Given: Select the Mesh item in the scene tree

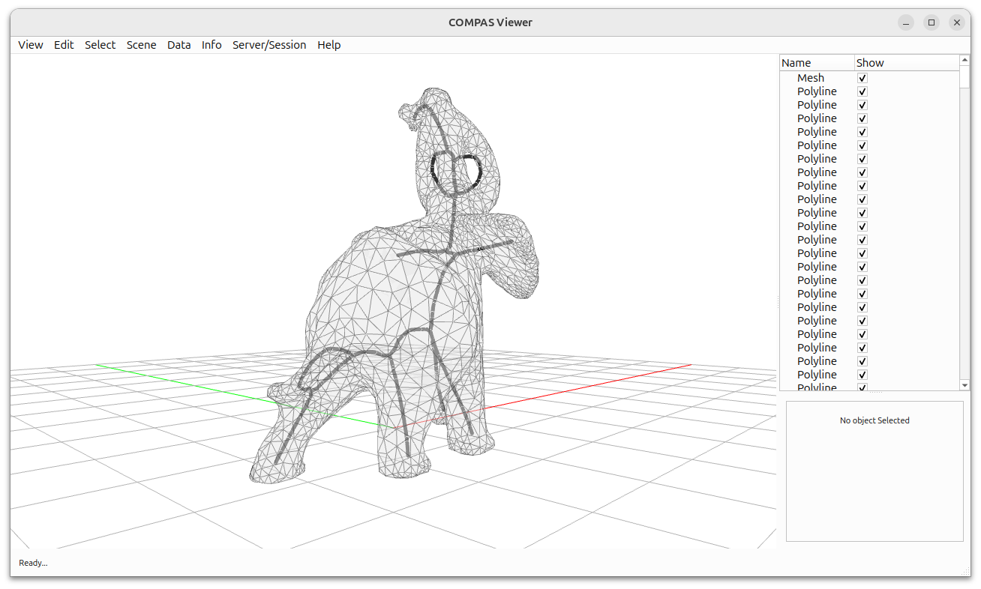Looking at the screenshot, I should pyautogui.click(x=811, y=77).
